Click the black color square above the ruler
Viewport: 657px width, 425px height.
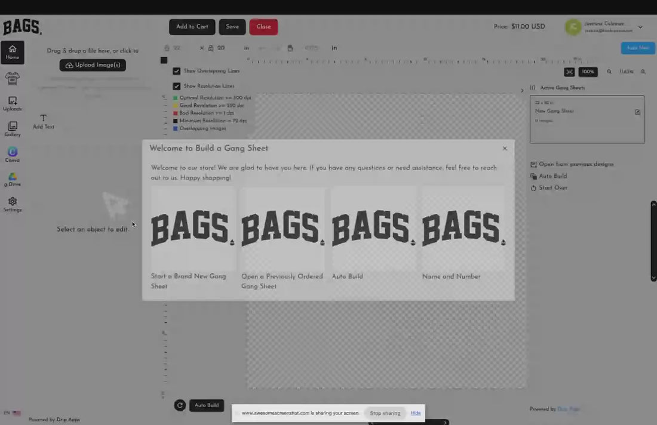(164, 60)
